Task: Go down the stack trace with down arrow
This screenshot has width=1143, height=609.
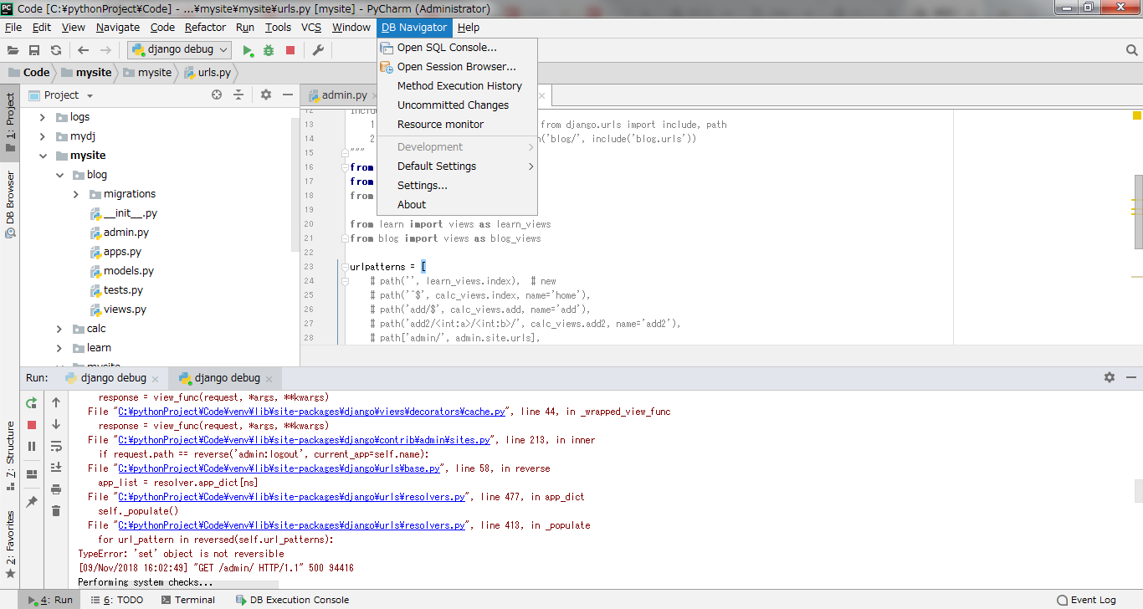Action: pyautogui.click(x=56, y=424)
